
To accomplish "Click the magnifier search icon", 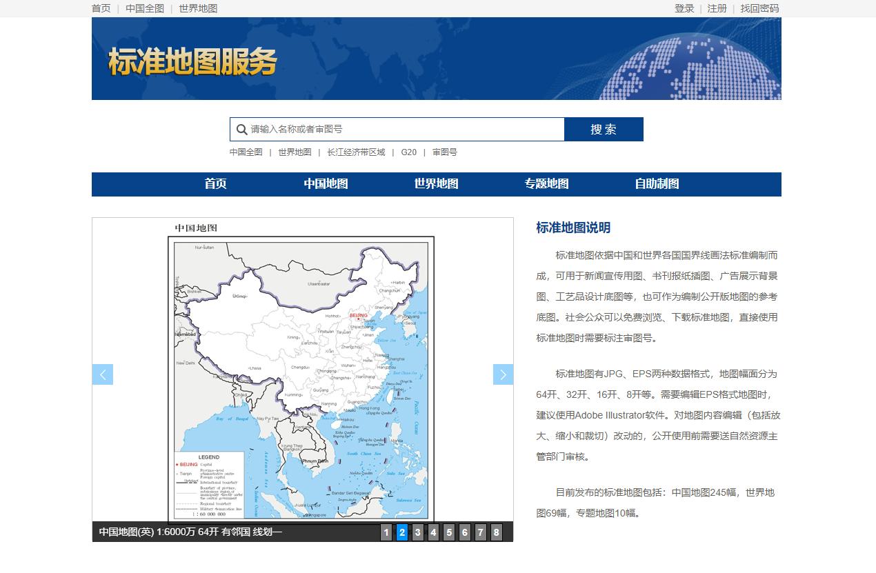I will (x=241, y=129).
